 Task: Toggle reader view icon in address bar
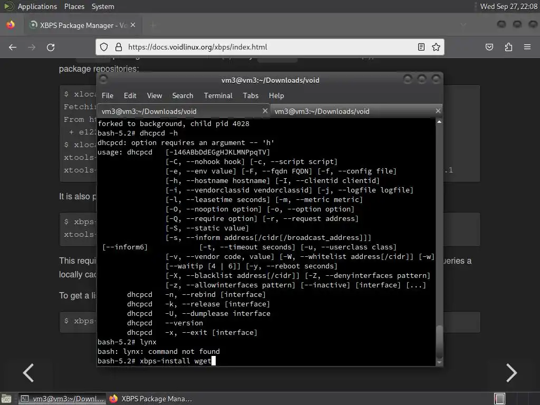click(x=421, y=47)
